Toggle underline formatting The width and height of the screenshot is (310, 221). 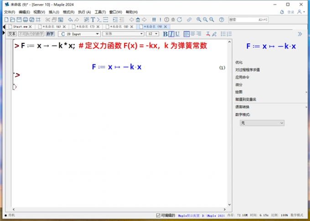coord(177,34)
